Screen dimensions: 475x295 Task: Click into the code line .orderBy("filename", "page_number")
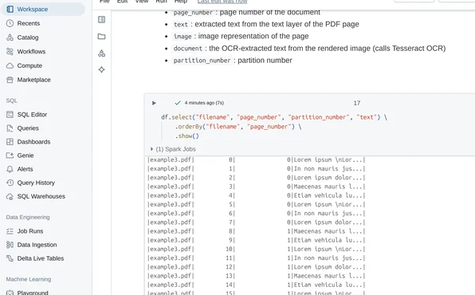pyautogui.click(x=238, y=127)
